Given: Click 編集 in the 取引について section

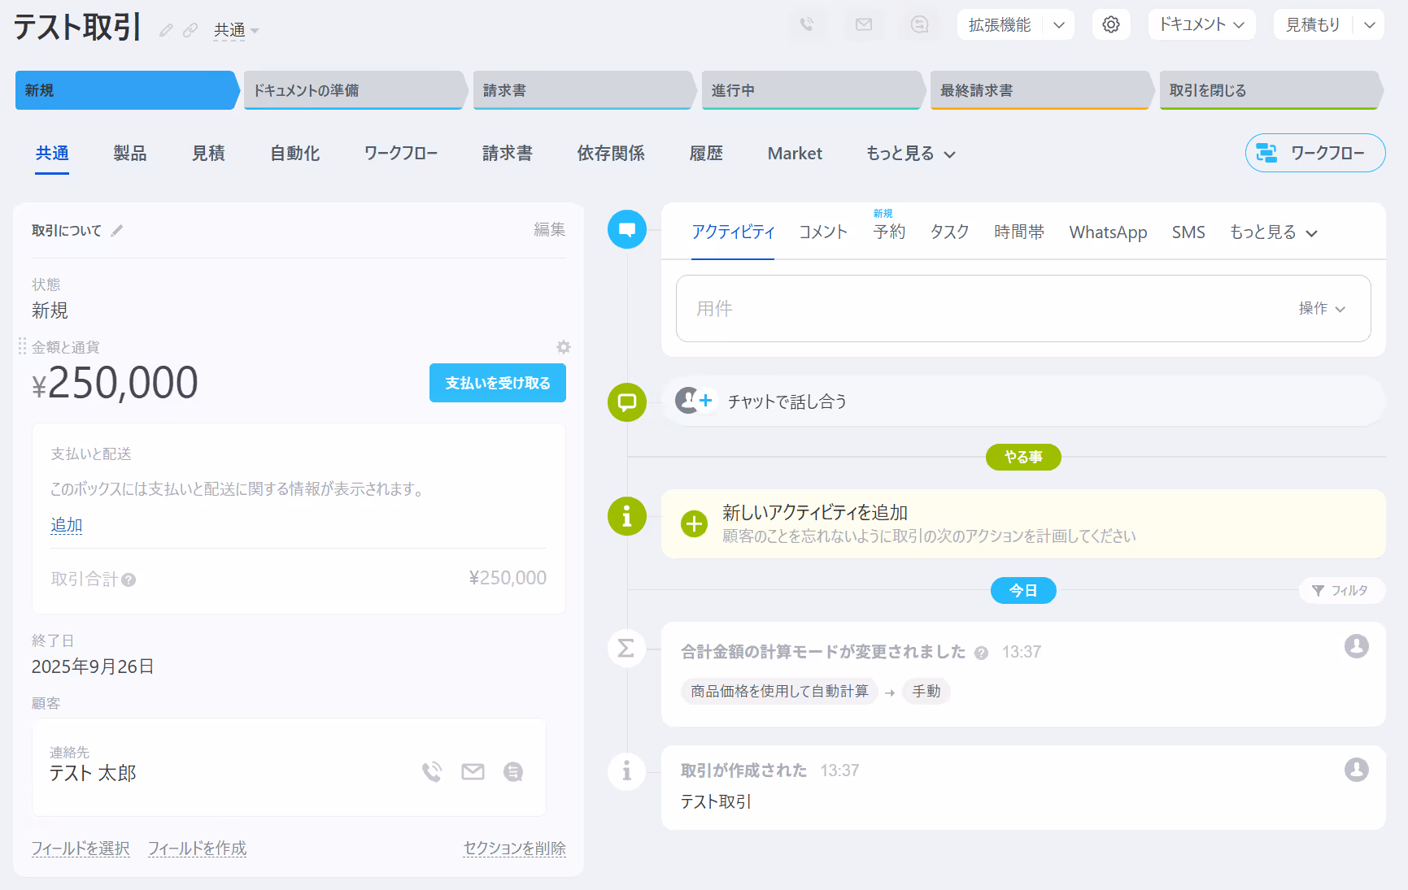Looking at the screenshot, I should coord(549,230).
